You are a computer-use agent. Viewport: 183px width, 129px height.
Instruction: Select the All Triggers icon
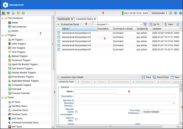(10, 40)
